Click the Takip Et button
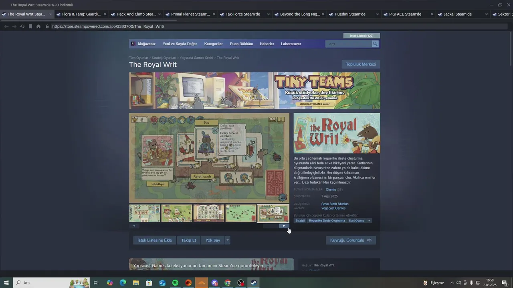Image resolution: width=513 pixels, height=288 pixels. tap(188, 240)
